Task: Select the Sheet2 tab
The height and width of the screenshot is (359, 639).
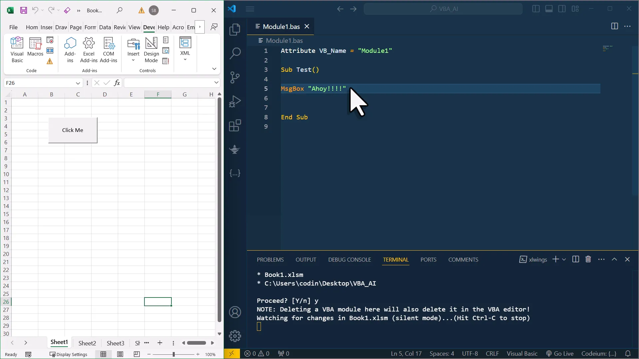Action: pyautogui.click(x=87, y=343)
